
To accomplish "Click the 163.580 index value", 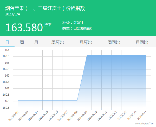I will pyautogui.click(x=24, y=27).
